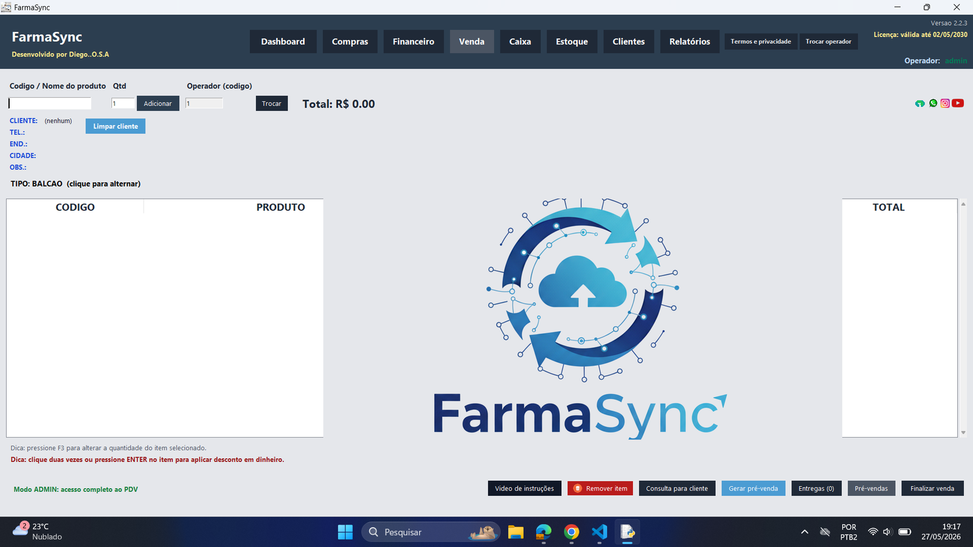Click the 'Versao 2.2.3' text

pyautogui.click(x=949, y=23)
